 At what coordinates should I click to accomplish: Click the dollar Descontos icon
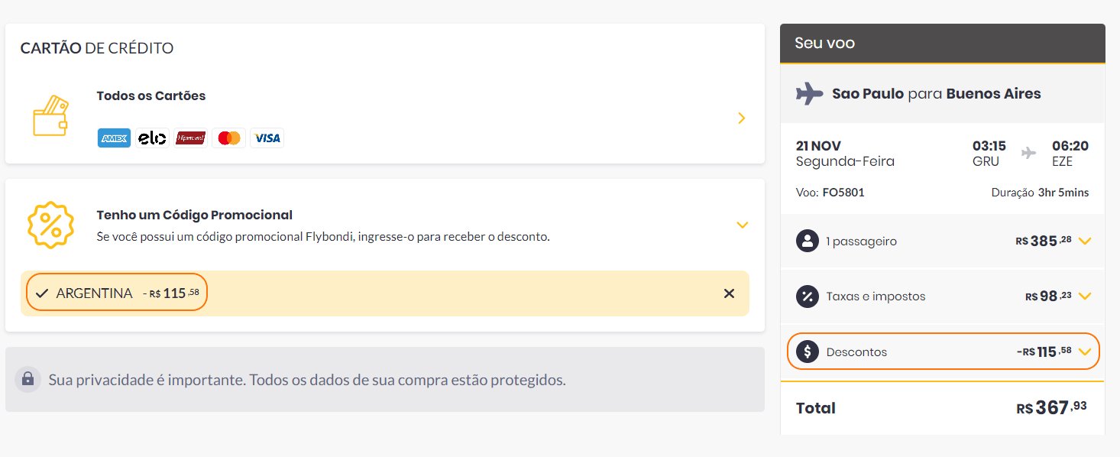(x=807, y=352)
